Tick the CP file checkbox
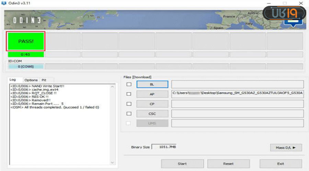309x171 pixels. pos(129,104)
